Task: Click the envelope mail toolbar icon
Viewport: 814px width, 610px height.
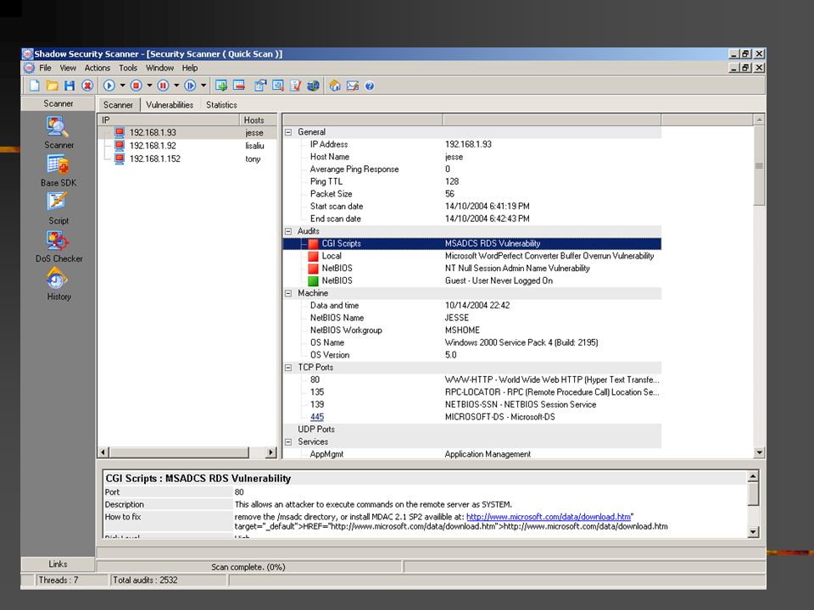Action: 353,86
